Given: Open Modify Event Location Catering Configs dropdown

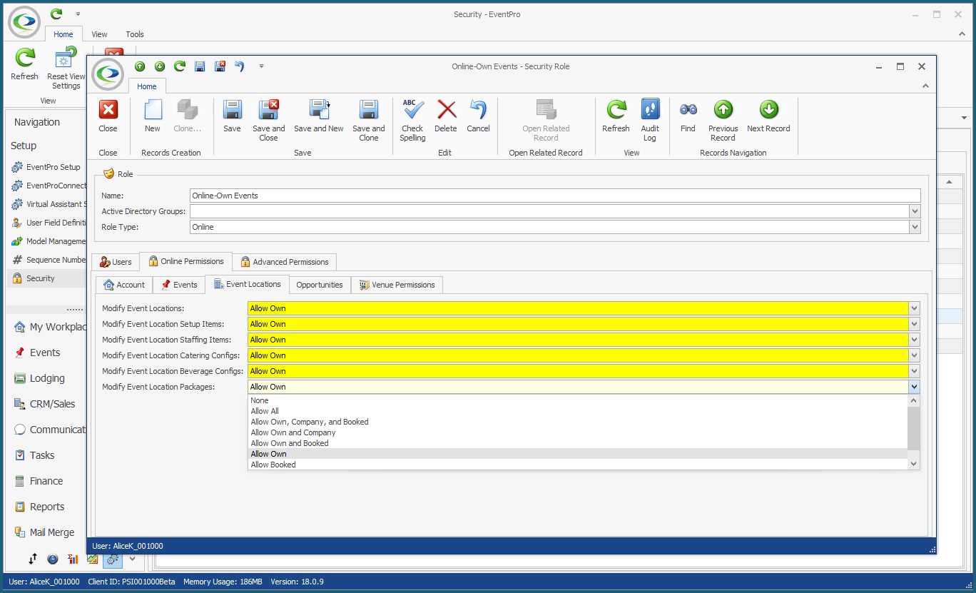Looking at the screenshot, I should (915, 355).
